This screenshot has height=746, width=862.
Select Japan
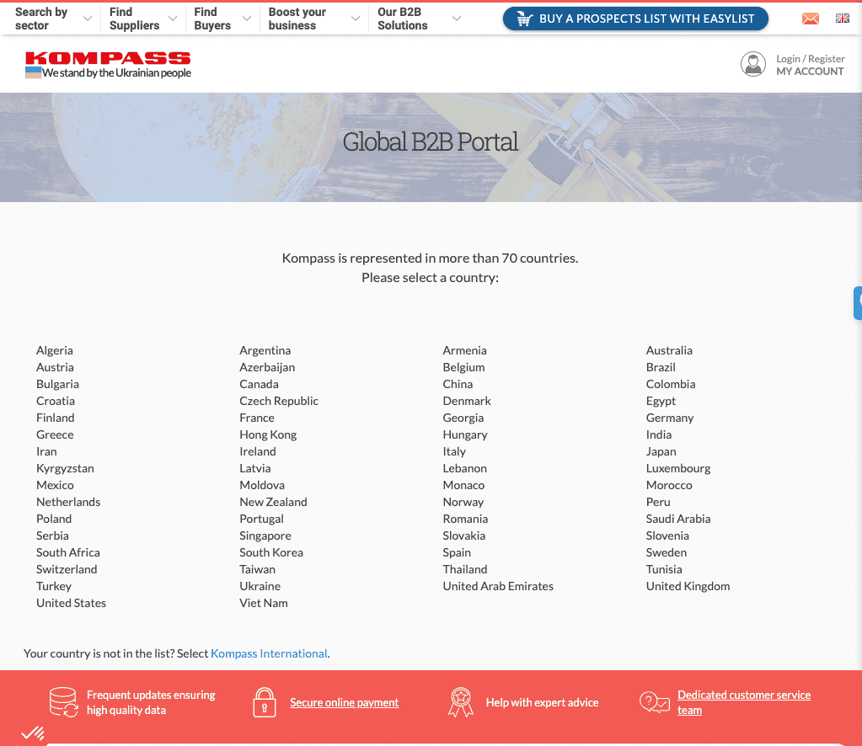pos(661,451)
